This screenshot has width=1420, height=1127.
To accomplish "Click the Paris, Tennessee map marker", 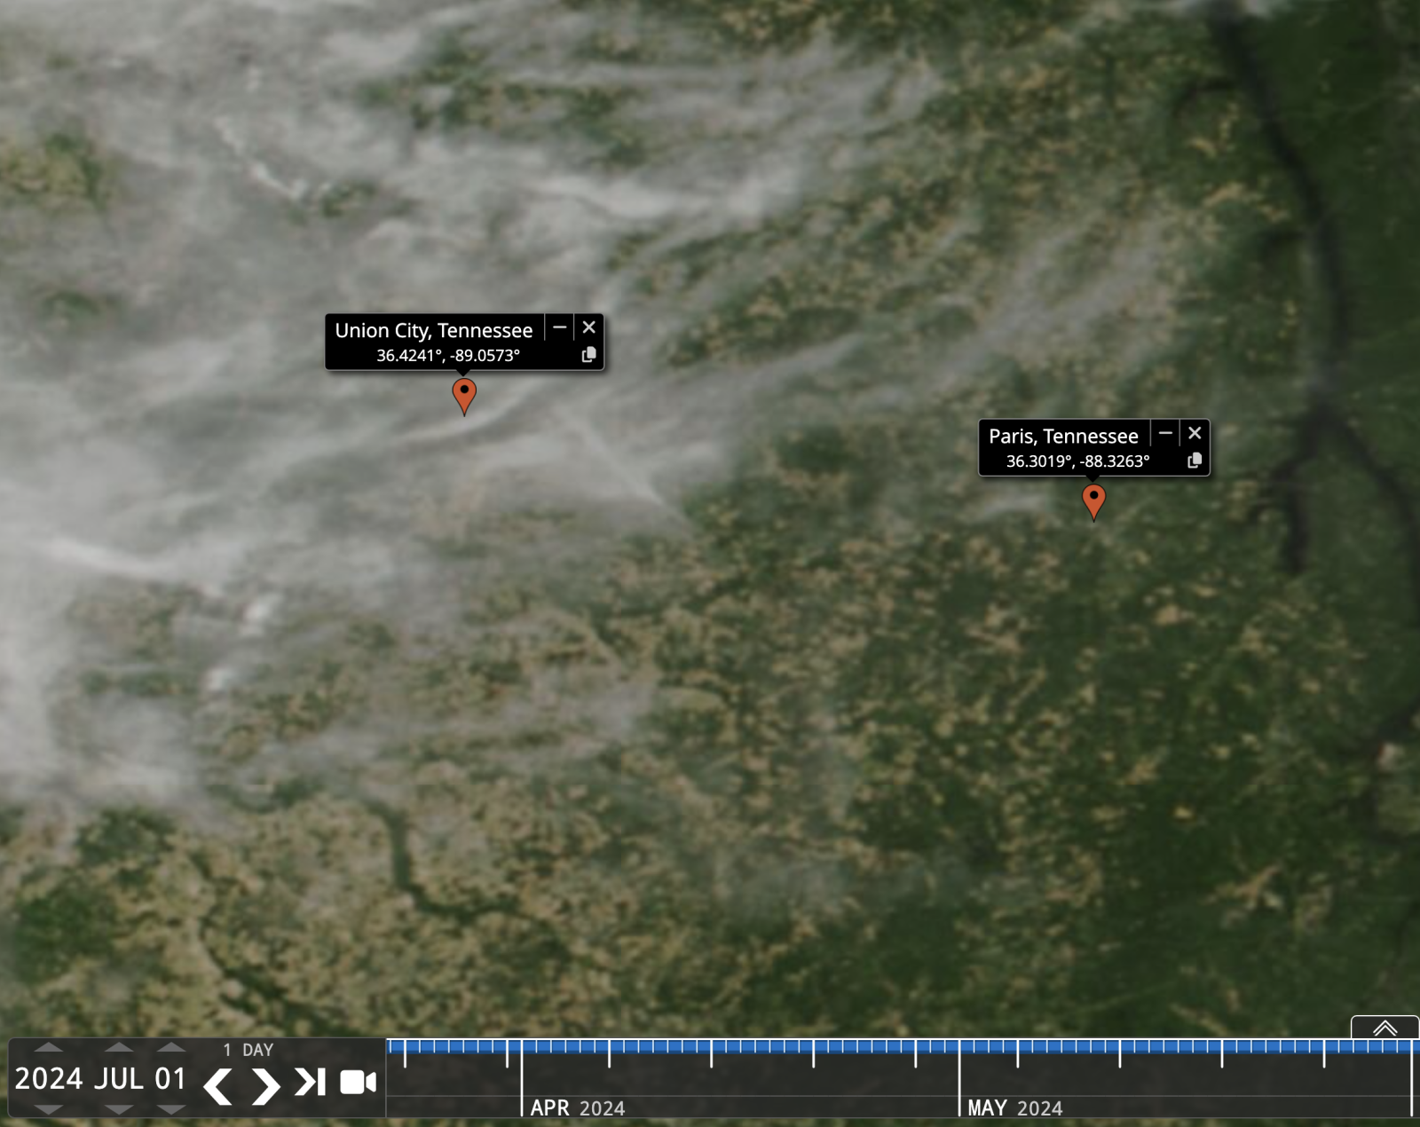I will 1093,500.
